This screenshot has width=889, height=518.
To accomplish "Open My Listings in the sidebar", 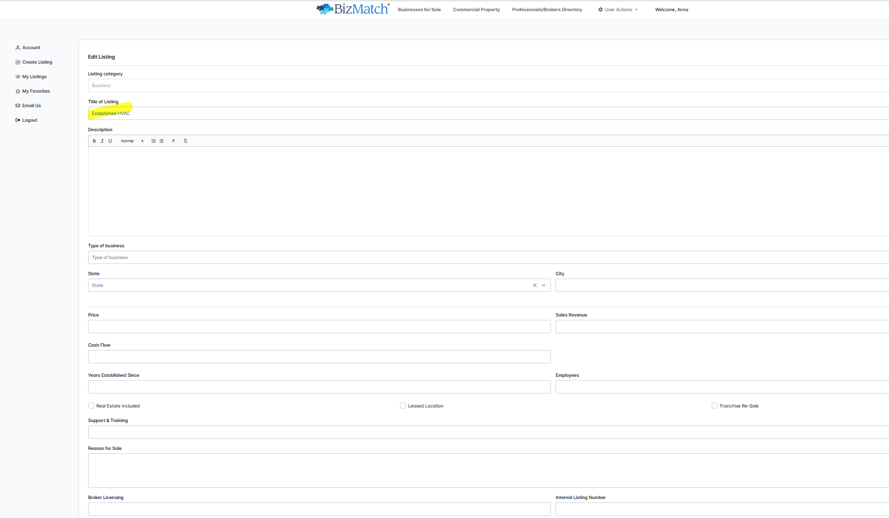I will [x=34, y=76].
